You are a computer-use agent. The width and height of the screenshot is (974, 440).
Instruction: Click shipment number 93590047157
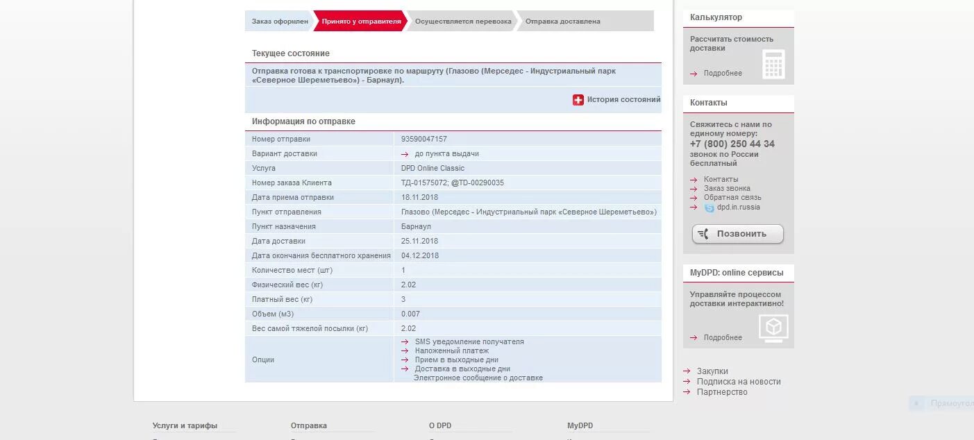(424, 139)
